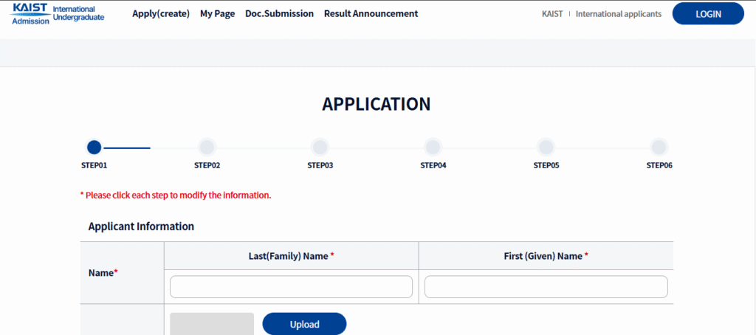The width and height of the screenshot is (756, 335).
Task: Jump to the STEP03 circle
Action: pyautogui.click(x=320, y=147)
